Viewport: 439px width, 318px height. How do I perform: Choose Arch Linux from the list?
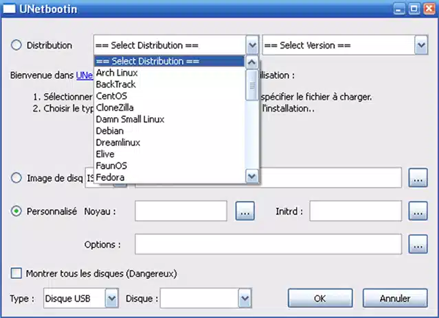[x=170, y=73]
